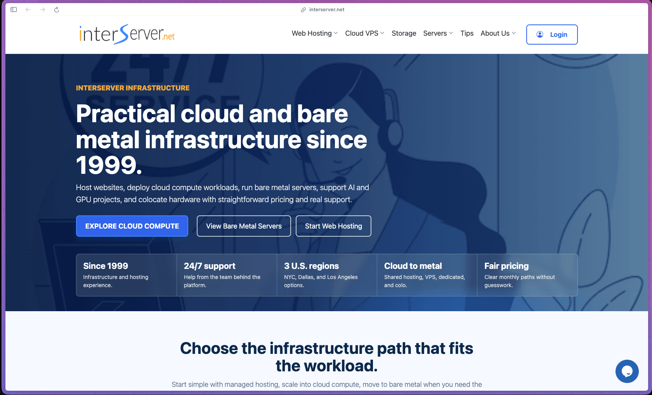Select the Cloud to metal card
This screenshot has width=652, height=395.
427,275
